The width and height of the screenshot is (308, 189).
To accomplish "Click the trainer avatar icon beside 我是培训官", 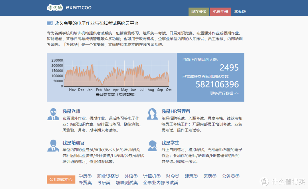I will [x=53, y=146].
